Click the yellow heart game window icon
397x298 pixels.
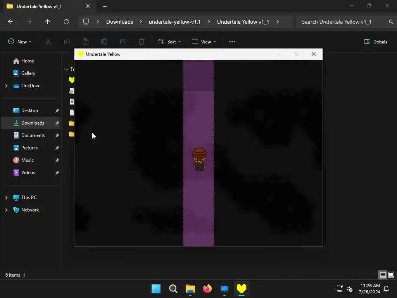80,54
